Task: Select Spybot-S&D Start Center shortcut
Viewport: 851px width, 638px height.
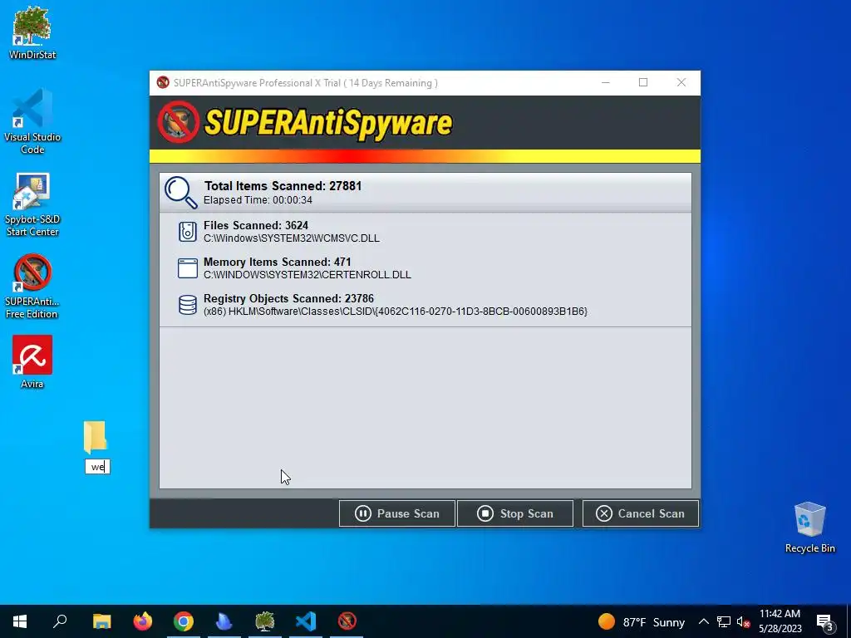Action: click(32, 204)
